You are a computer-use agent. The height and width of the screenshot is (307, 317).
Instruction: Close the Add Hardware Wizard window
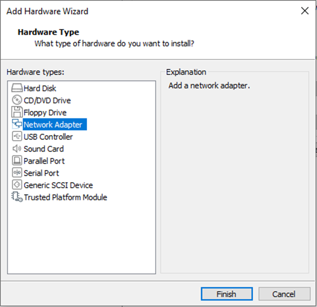point(305,10)
